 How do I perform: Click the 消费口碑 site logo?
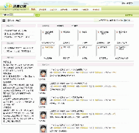click(x=15, y=6)
